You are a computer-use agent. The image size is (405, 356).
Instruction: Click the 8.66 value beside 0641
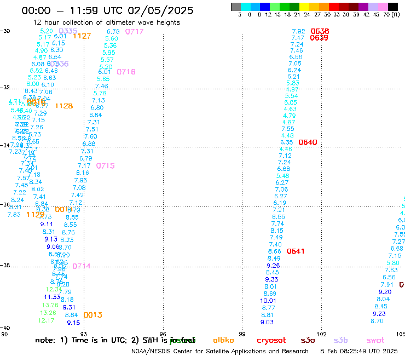(x=275, y=251)
